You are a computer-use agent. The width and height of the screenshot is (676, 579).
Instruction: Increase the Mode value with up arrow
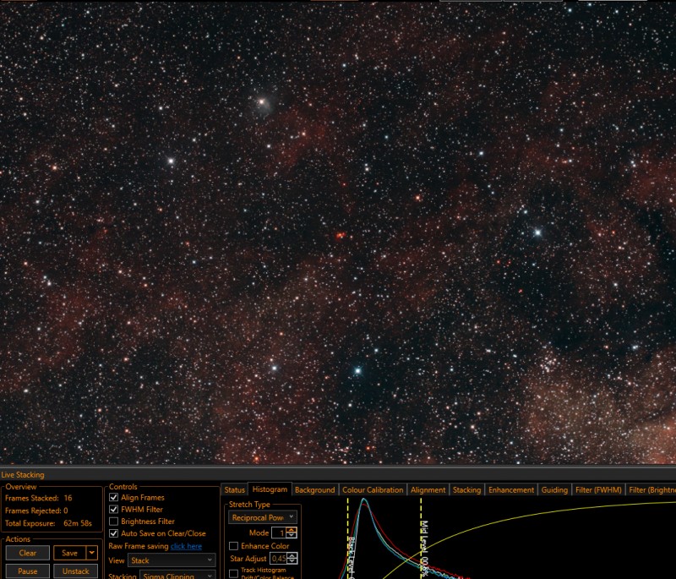tap(292, 530)
